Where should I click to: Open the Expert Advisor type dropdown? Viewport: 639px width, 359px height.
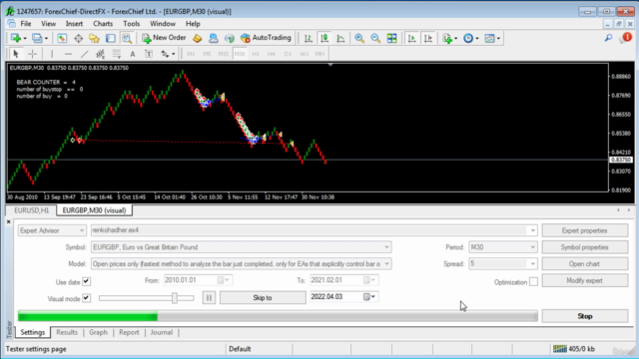tap(52, 230)
